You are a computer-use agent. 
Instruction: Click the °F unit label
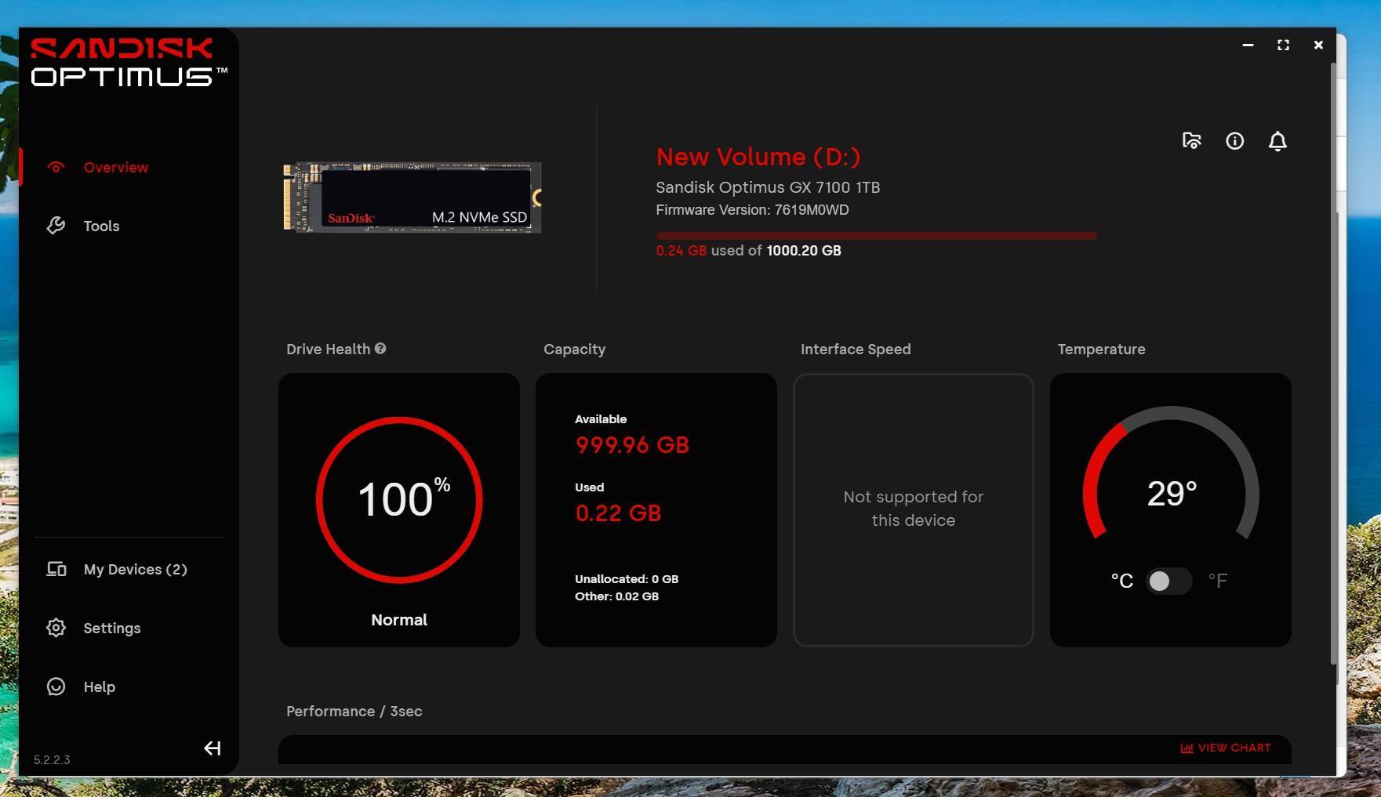pos(1218,581)
